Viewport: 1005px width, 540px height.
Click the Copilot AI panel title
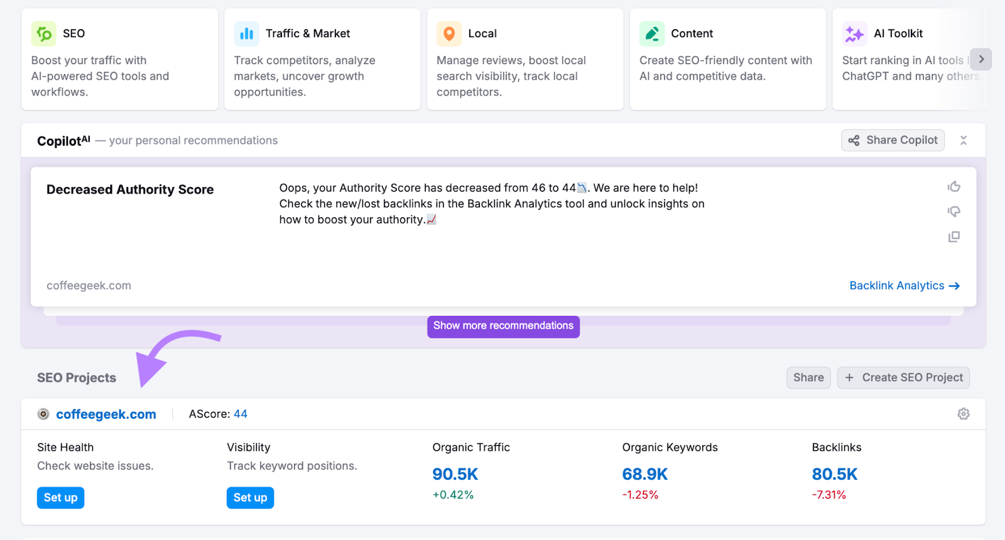click(63, 141)
